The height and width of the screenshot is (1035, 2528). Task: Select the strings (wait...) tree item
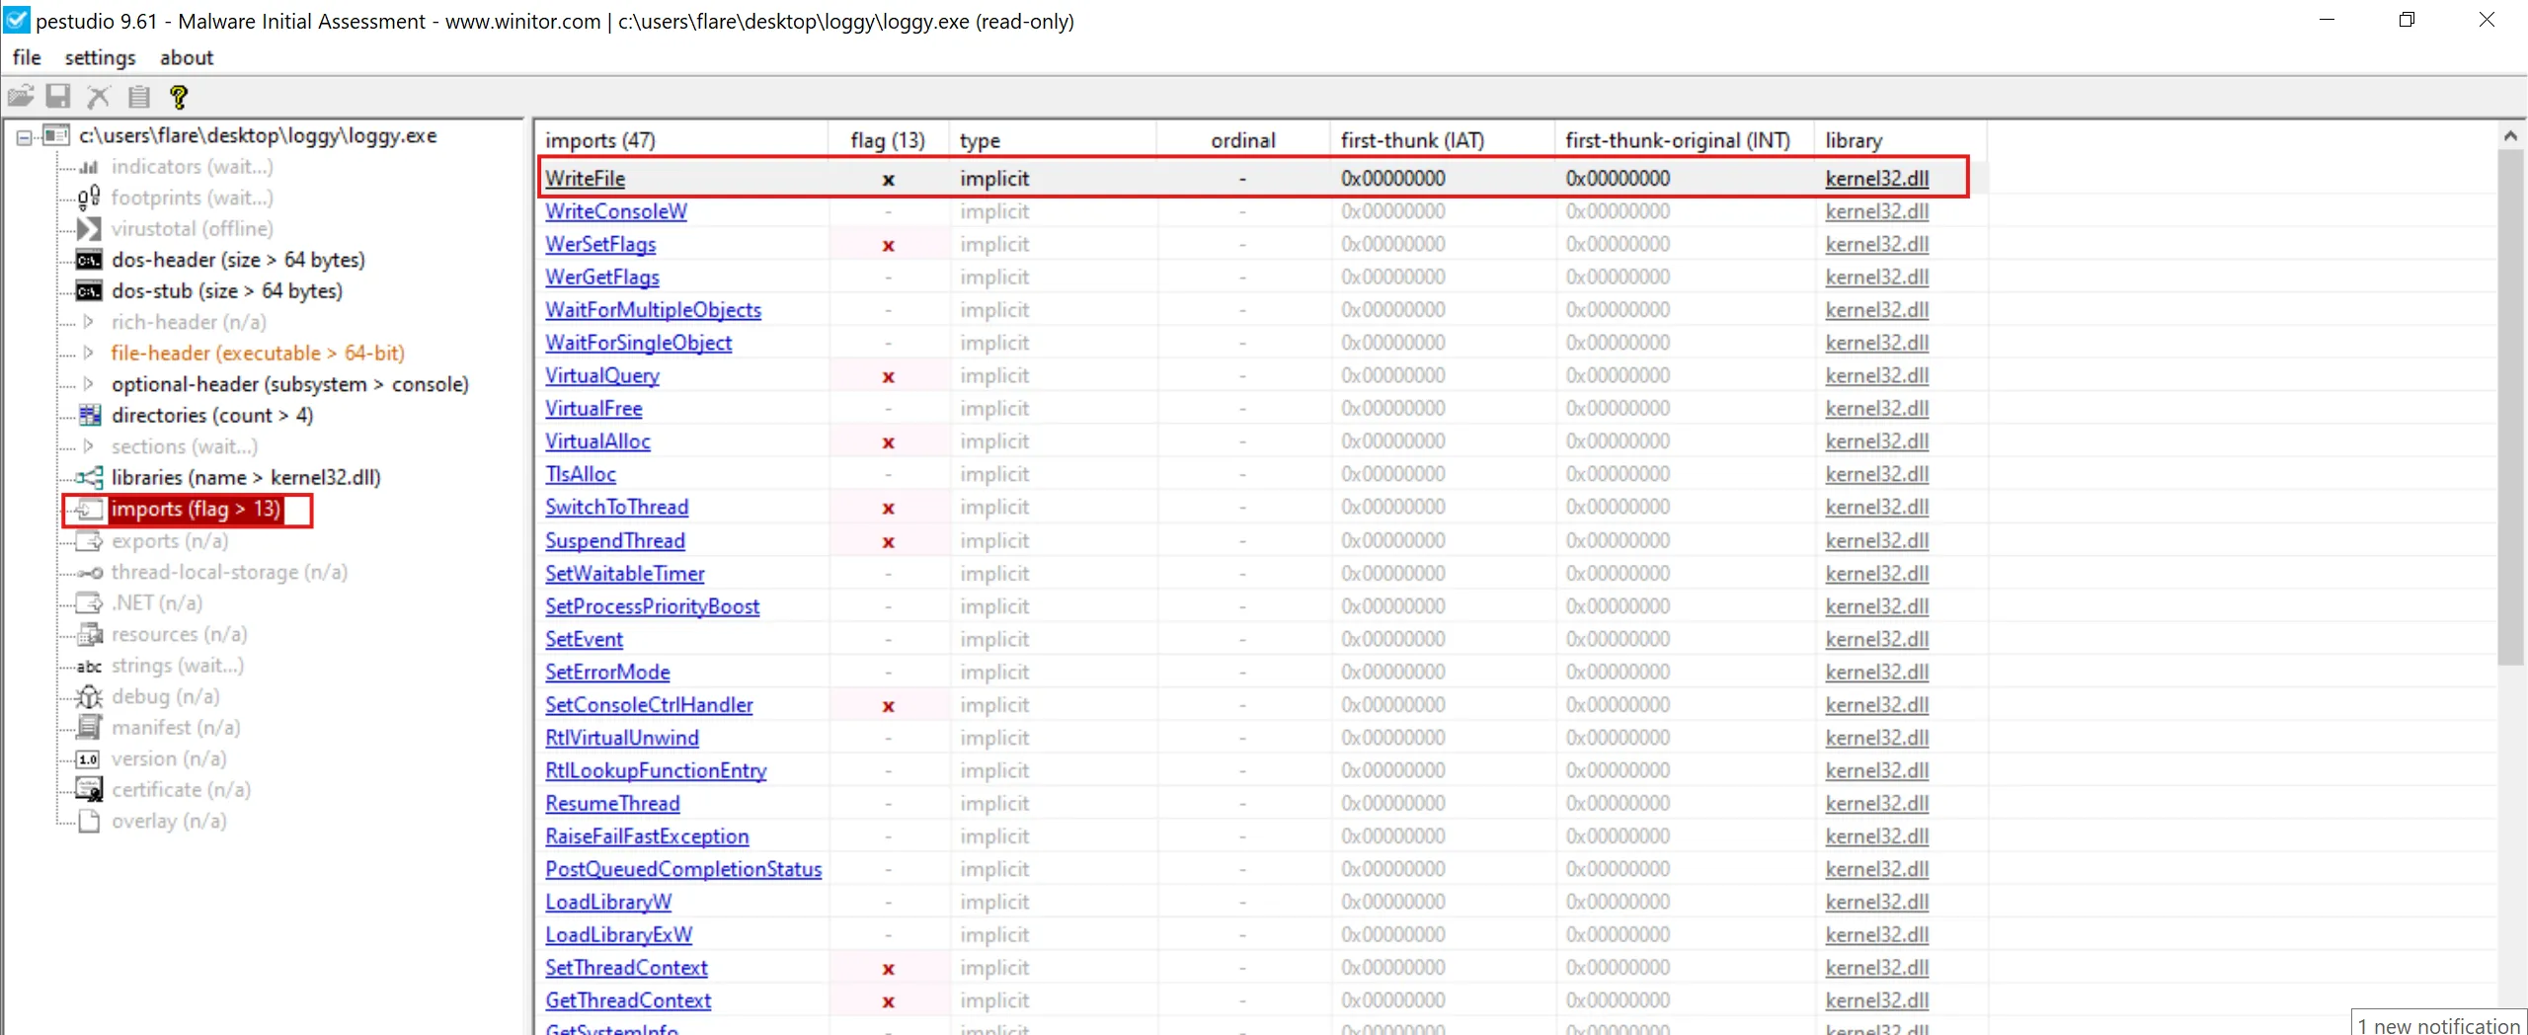tap(177, 666)
